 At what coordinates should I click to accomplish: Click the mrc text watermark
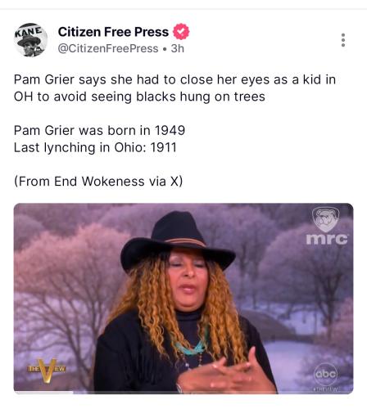coord(327,239)
